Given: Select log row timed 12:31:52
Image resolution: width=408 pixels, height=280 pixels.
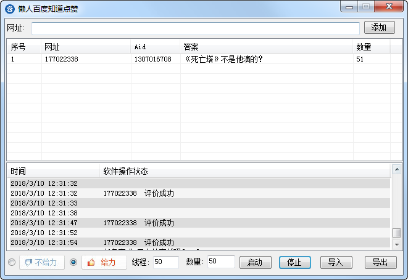Looking at the screenshot, I should 200,233.
